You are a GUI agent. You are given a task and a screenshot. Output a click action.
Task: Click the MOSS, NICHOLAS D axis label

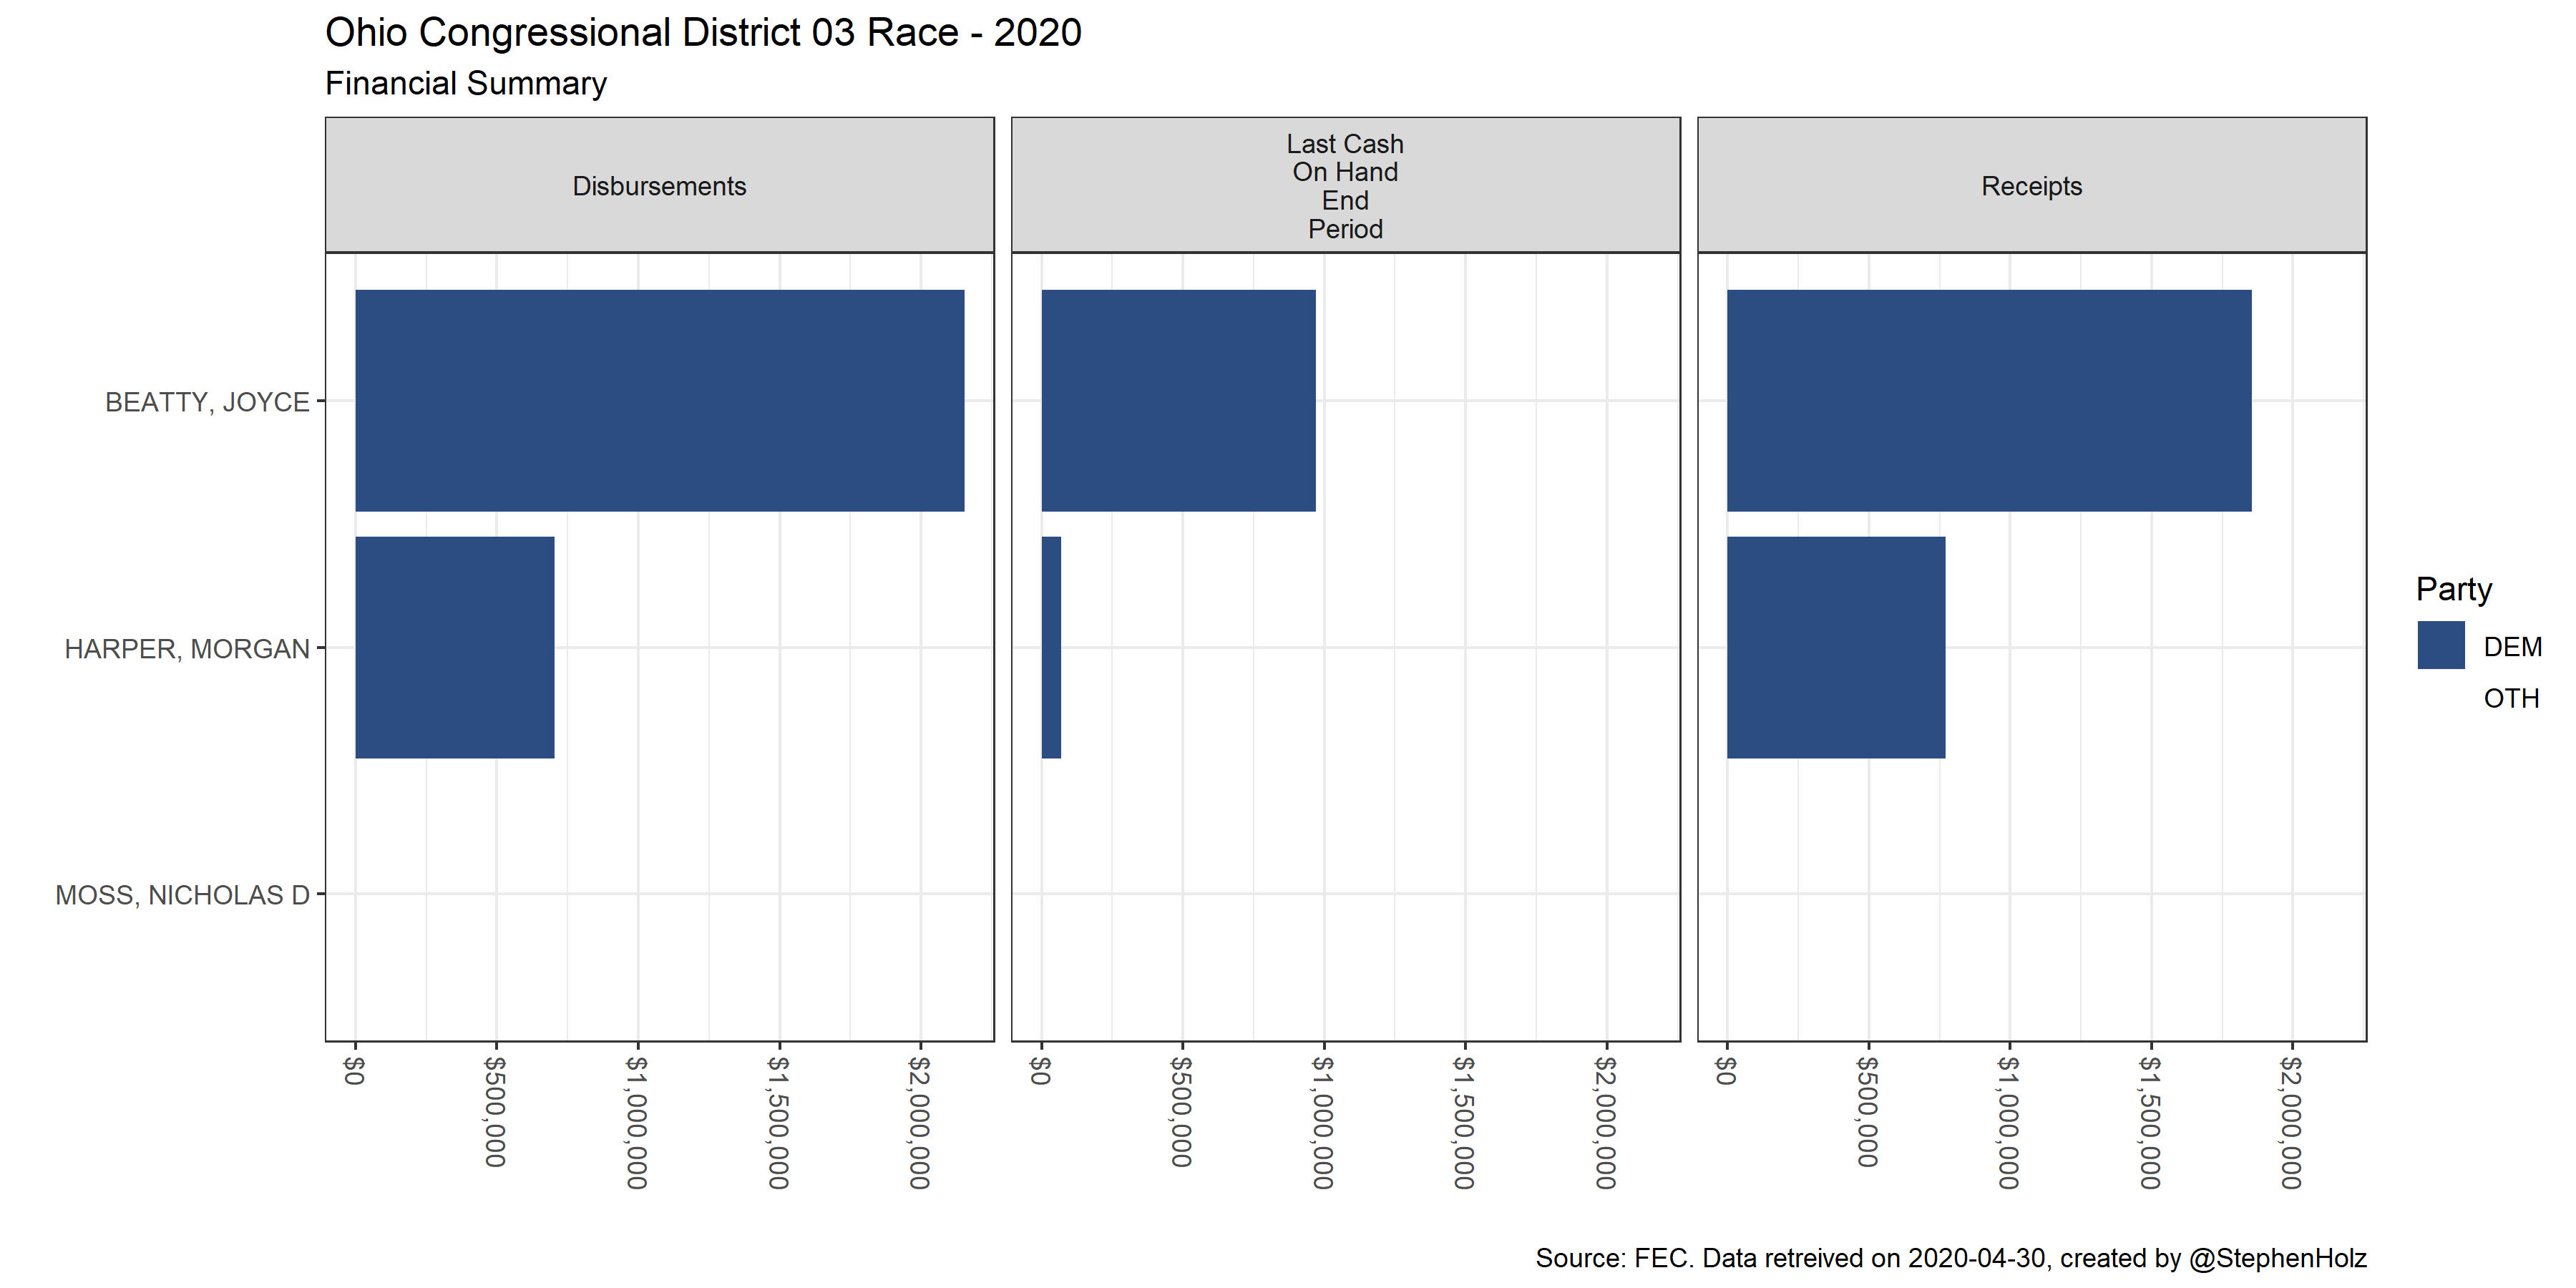[x=182, y=895]
